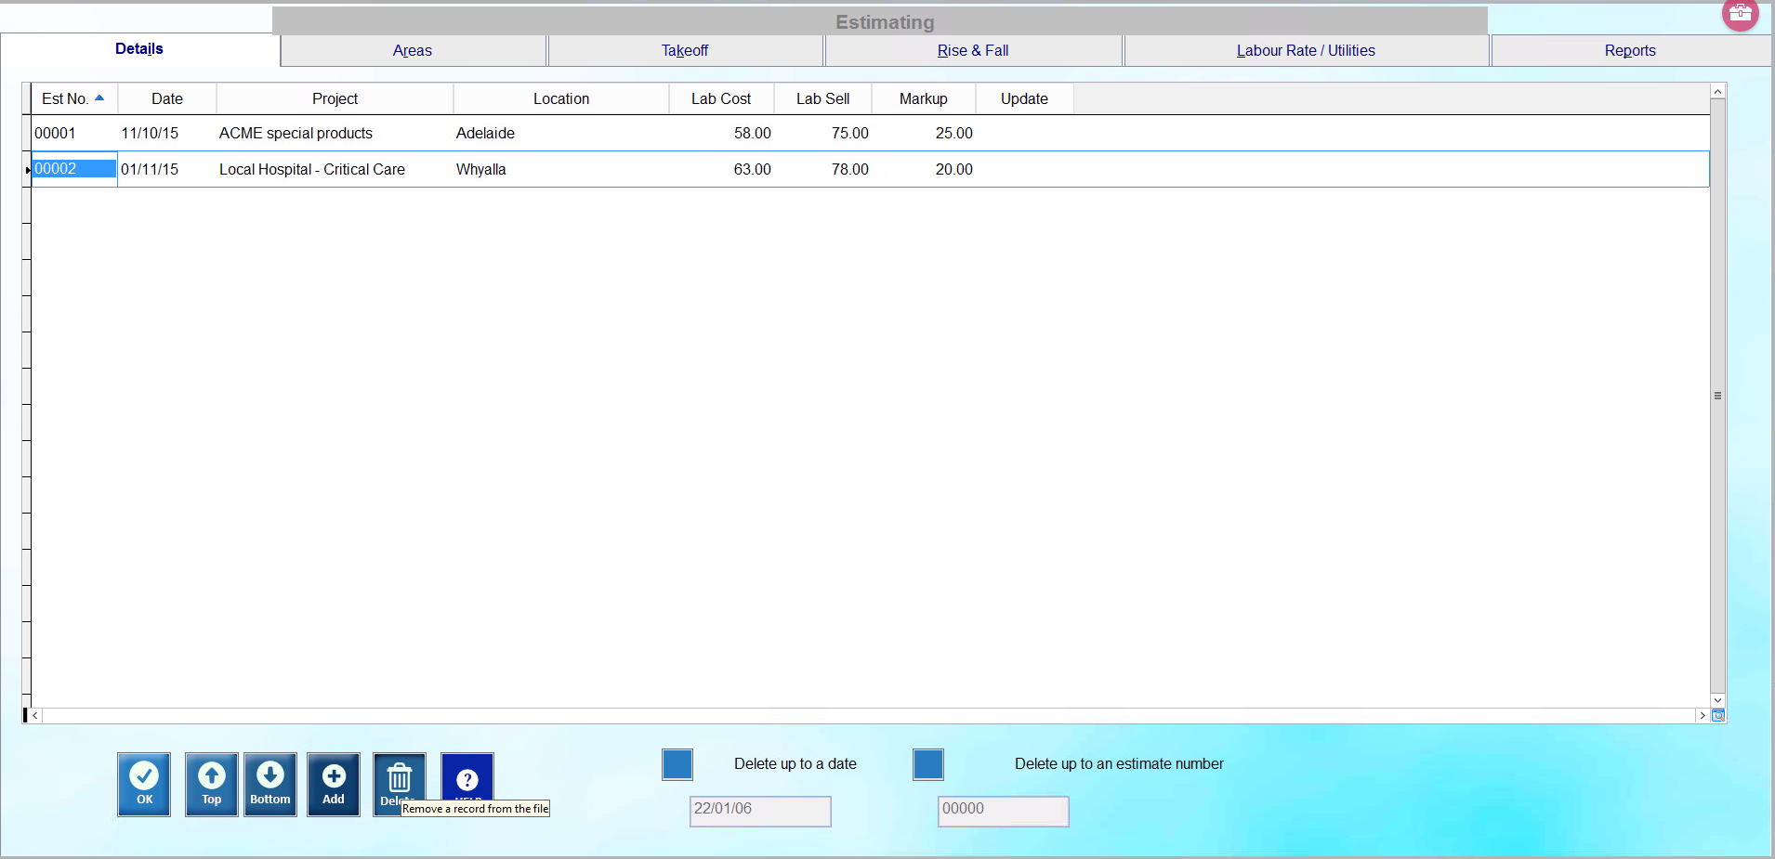The image size is (1775, 859).
Task: Switch to the Details tab
Action: [139, 49]
